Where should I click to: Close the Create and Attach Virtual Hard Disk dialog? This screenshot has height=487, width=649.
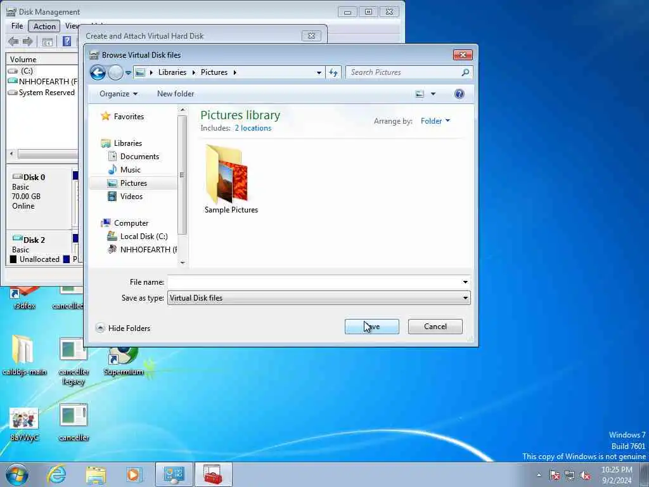click(x=311, y=36)
